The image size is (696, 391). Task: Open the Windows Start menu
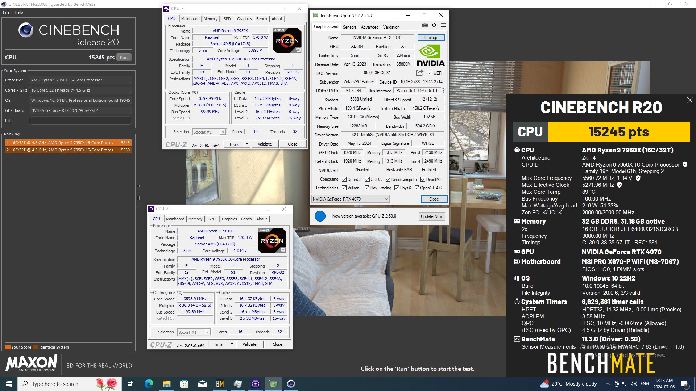pyautogui.click(x=9, y=384)
